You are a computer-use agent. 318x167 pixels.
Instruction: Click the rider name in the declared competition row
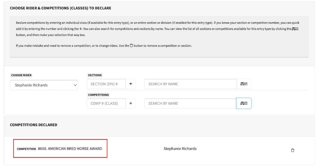click(180, 149)
